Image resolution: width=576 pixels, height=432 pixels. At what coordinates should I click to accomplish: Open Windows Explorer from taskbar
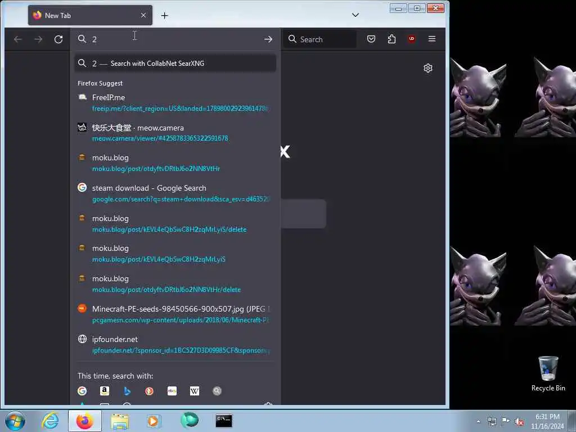[x=120, y=421]
